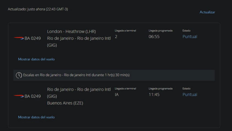
Task: Click the 11:45 scheduled arrival time
Action: (154, 95)
